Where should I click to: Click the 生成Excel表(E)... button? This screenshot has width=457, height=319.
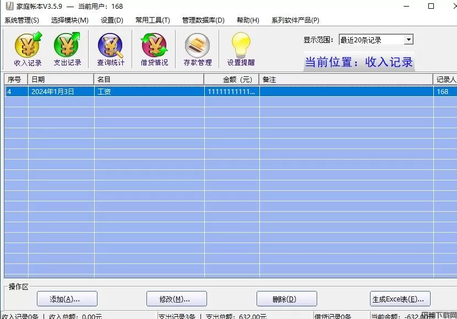[x=400, y=299]
